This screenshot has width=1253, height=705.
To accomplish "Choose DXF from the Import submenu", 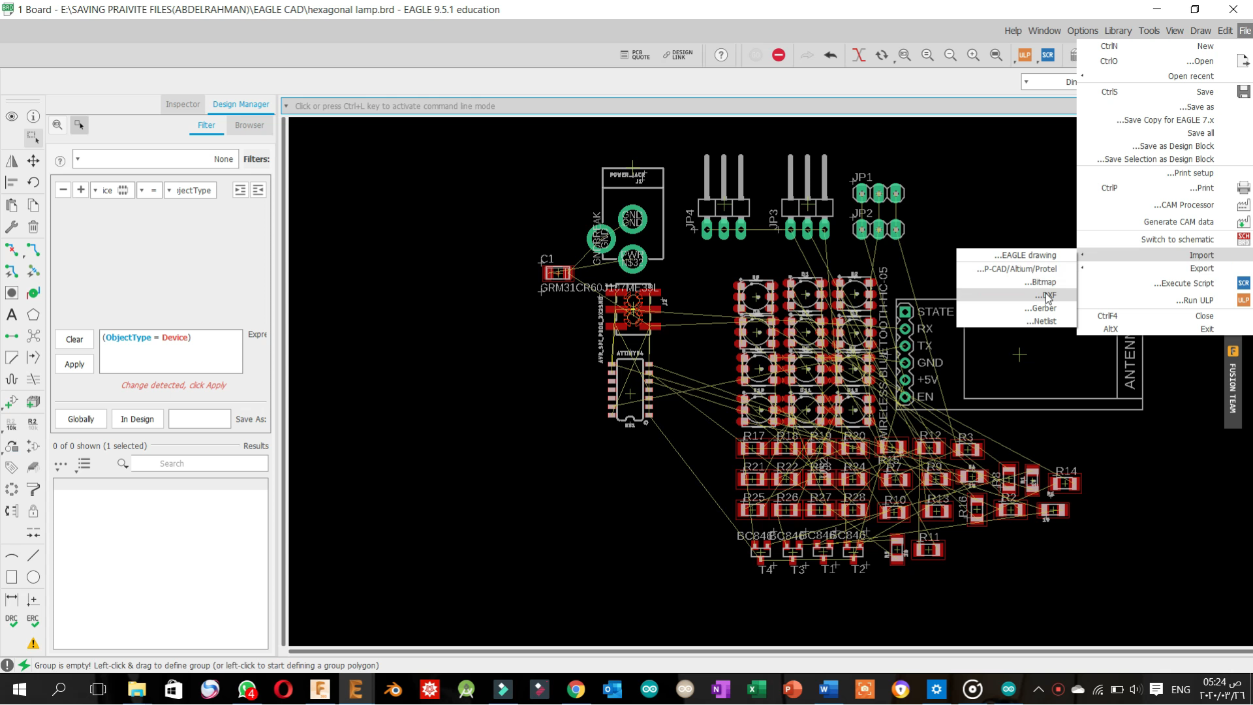I will pyautogui.click(x=1016, y=295).
